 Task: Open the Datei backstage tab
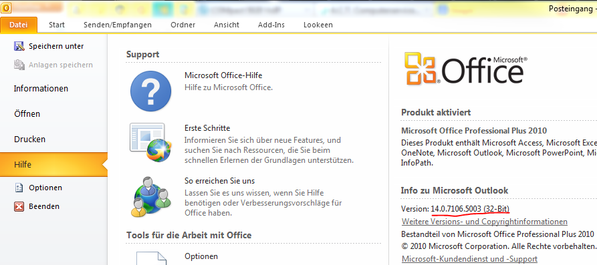[x=19, y=25]
